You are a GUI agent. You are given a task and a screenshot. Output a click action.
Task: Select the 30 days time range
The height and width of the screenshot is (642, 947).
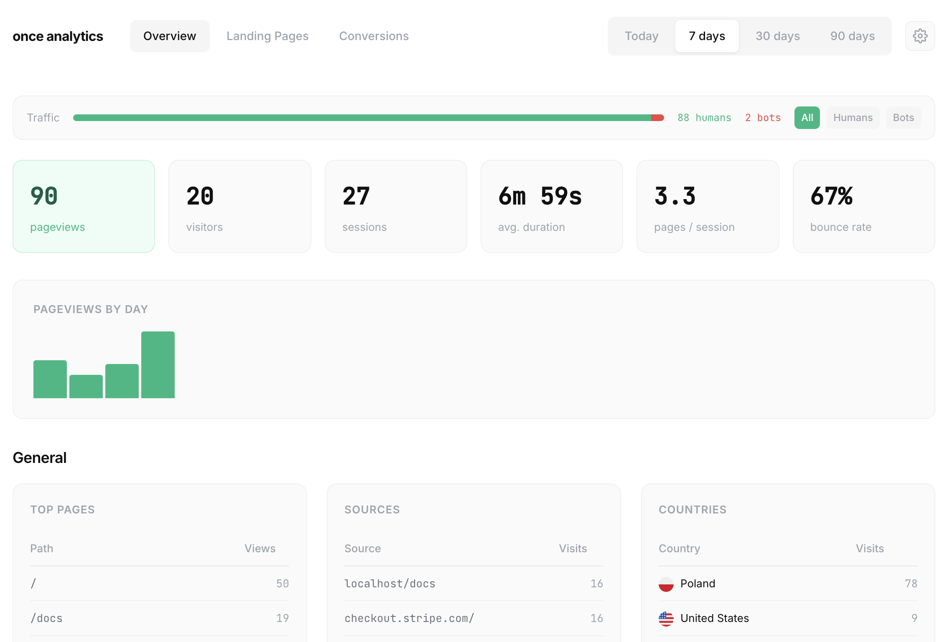pyautogui.click(x=778, y=36)
